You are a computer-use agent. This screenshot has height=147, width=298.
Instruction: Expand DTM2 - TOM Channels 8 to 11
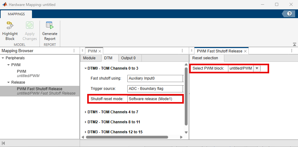tap(86, 122)
